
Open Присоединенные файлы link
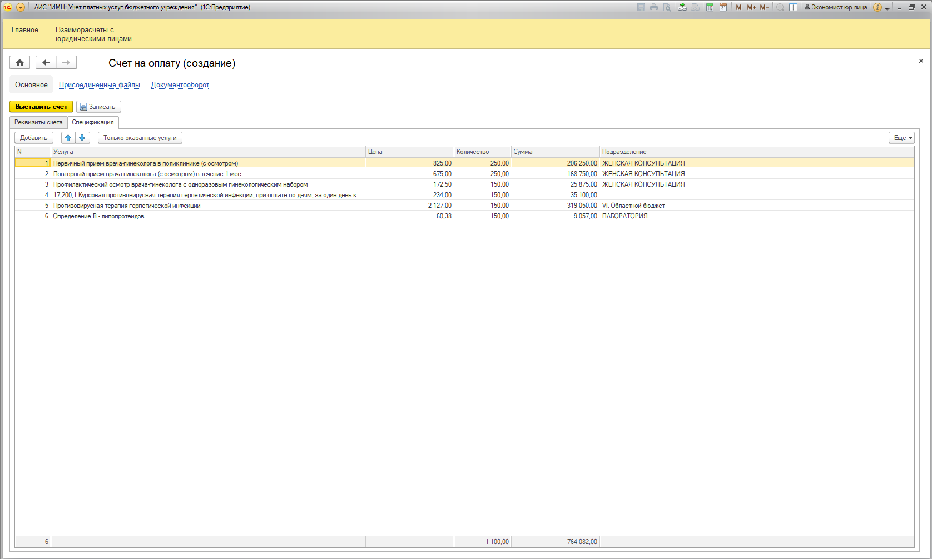[100, 85]
